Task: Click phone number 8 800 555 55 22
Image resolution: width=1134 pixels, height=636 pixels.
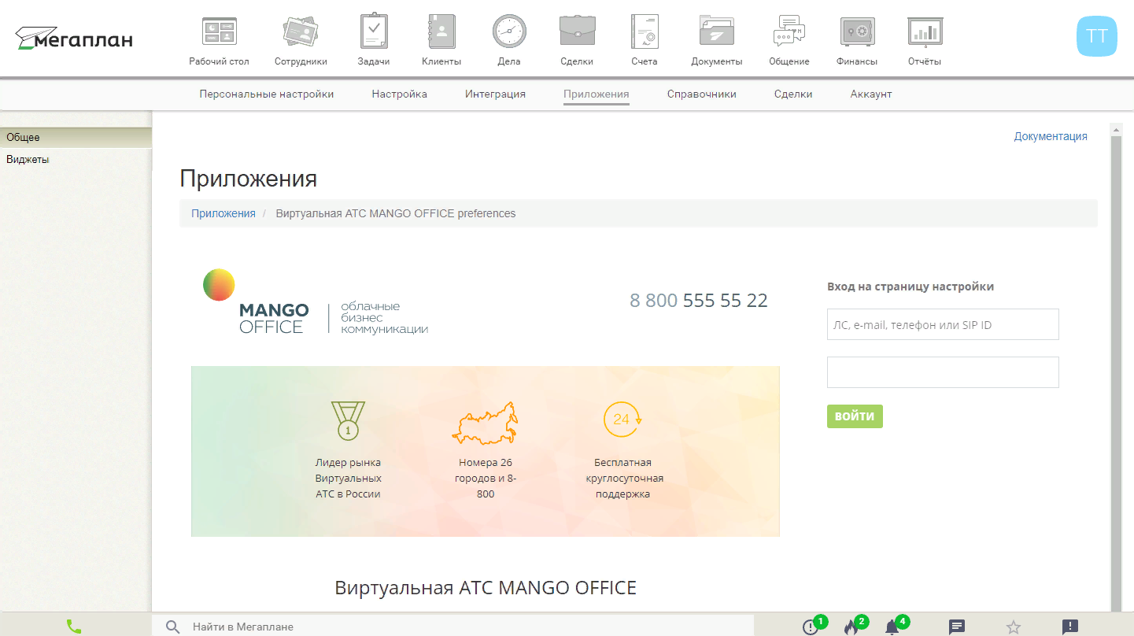Action: 699,301
